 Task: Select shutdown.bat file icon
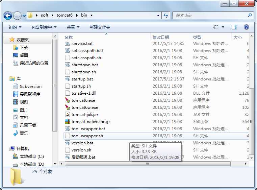[67, 65]
